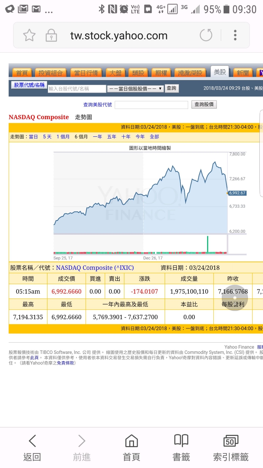Open 查詢美股代號 link
Viewport: 263px width, 468px height.
pyautogui.click(x=98, y=105)
